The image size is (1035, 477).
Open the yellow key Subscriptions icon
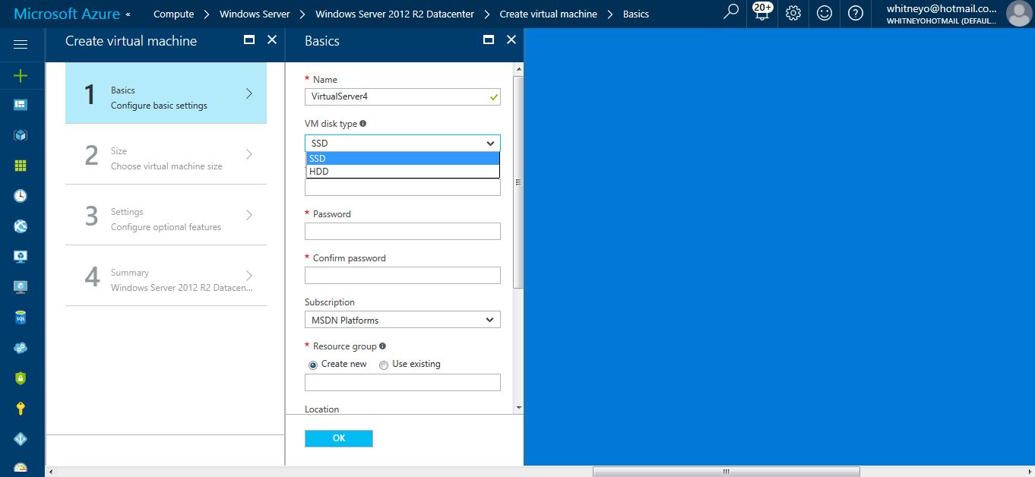tap(21, 409)
